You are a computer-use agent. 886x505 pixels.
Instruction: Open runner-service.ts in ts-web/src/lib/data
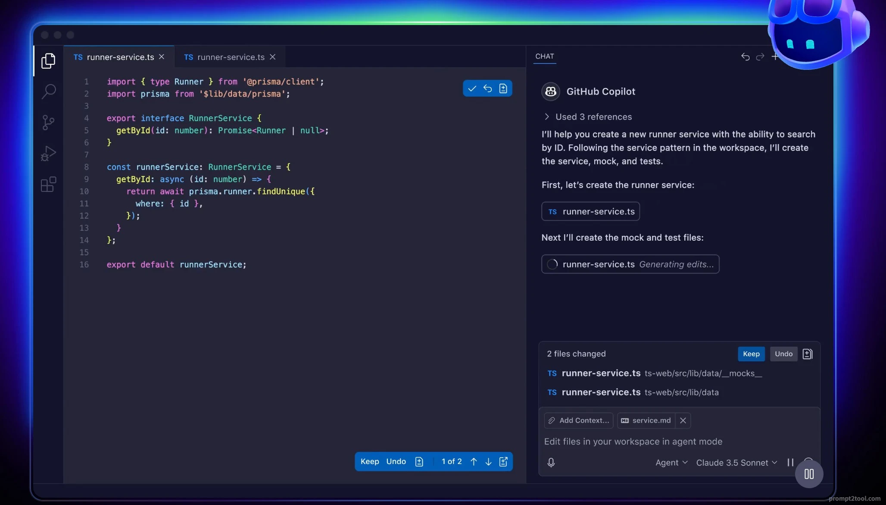pyautogui.click(x=633, y=392)
